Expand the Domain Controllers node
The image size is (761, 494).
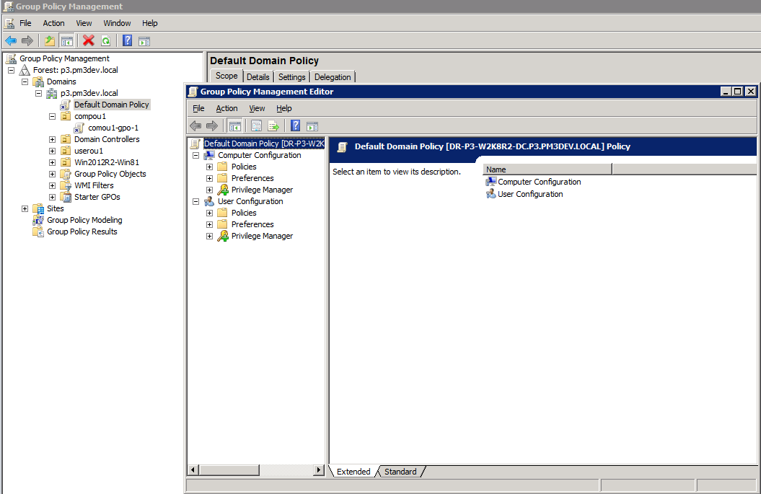pyautogui.click(x=53, y=139)
